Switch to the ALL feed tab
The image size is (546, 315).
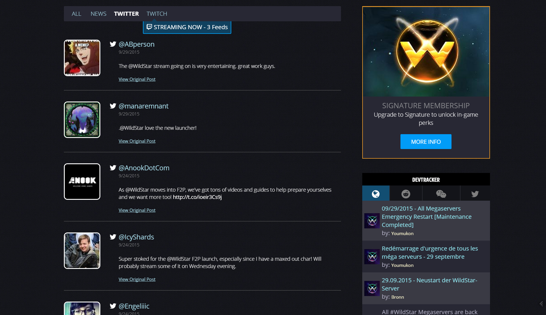coord(76,14)
